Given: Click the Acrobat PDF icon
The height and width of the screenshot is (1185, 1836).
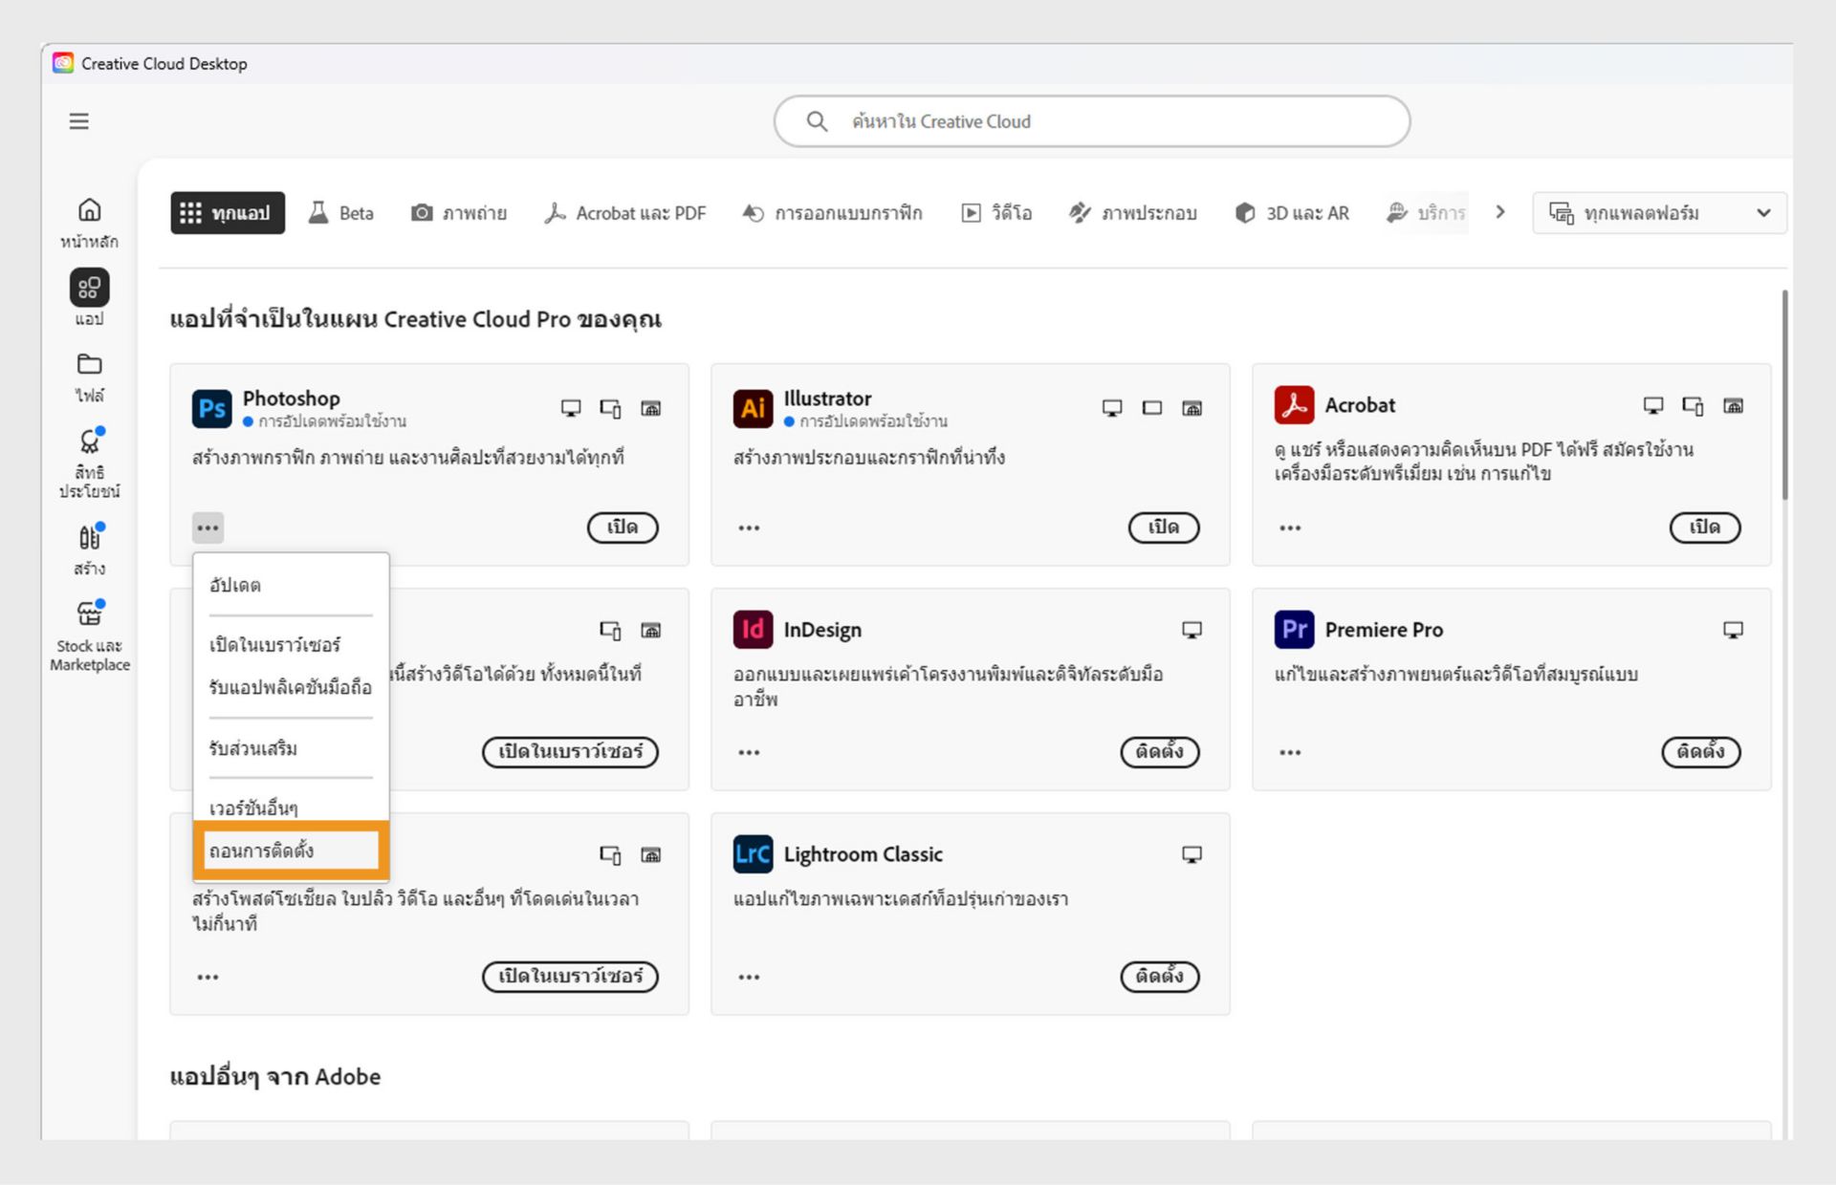Looking at the screenshot, I should (x=1294, y=405).
